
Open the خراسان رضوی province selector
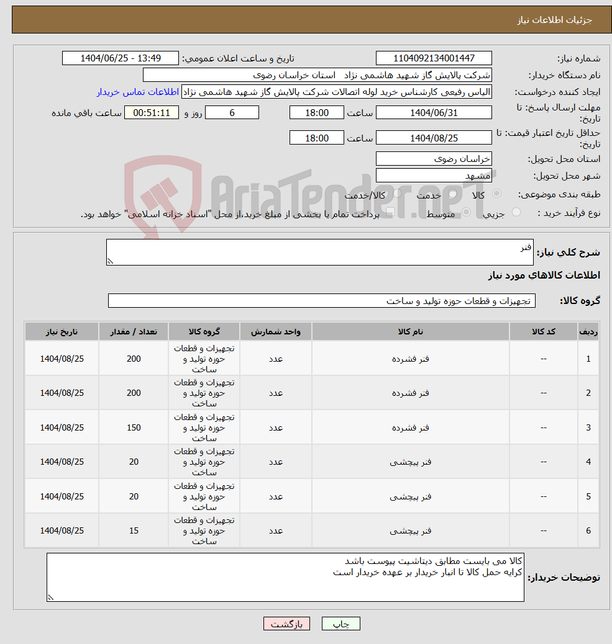[434, 159]
